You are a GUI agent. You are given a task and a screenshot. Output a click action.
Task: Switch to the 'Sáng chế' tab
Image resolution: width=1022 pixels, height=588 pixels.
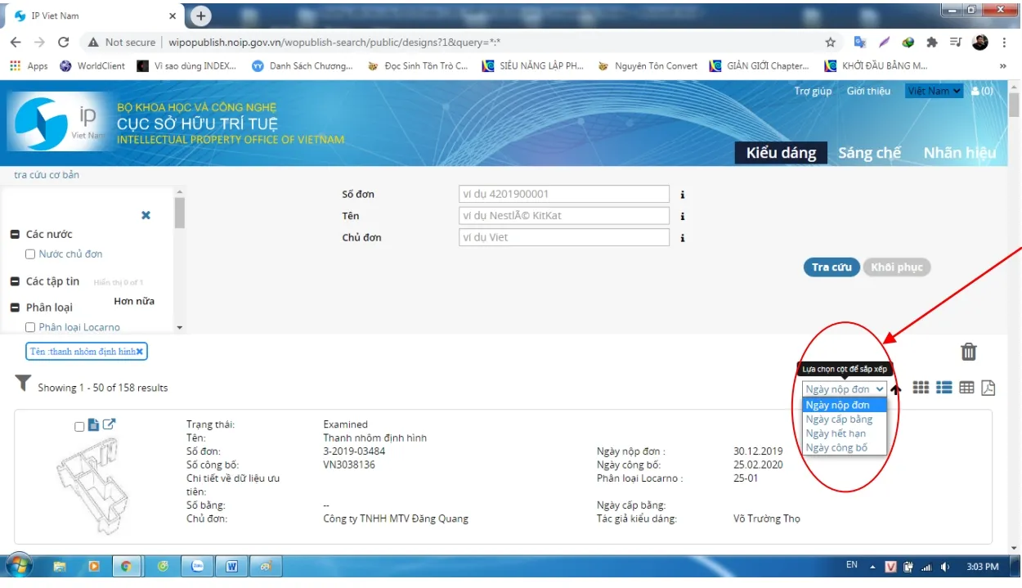(x=869, y=152)
